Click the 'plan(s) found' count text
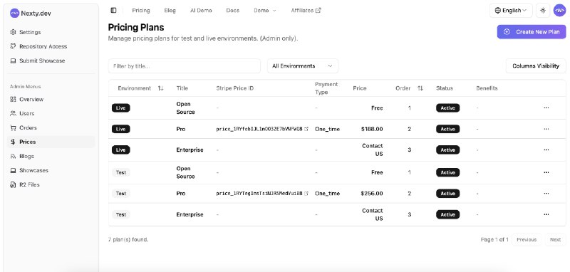 (x=128, y=240)
